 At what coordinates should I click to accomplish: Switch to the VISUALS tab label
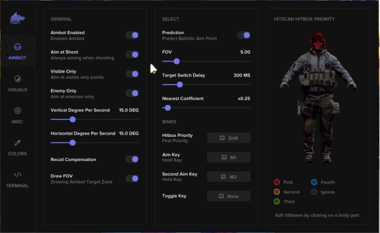pos(18,90)
